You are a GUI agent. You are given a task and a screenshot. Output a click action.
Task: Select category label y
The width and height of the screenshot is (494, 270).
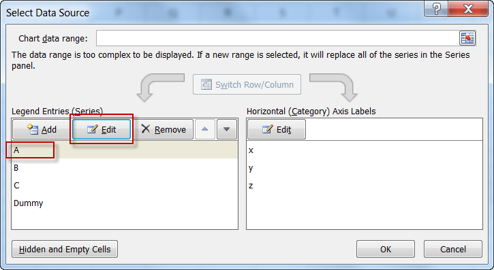[x=365, y=168]
